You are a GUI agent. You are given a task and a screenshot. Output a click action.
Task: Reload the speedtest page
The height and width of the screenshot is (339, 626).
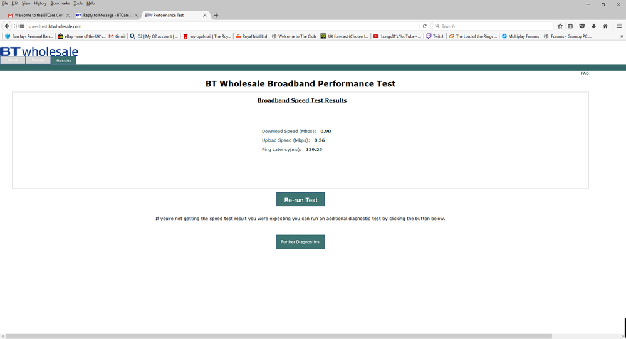[424, 26]
